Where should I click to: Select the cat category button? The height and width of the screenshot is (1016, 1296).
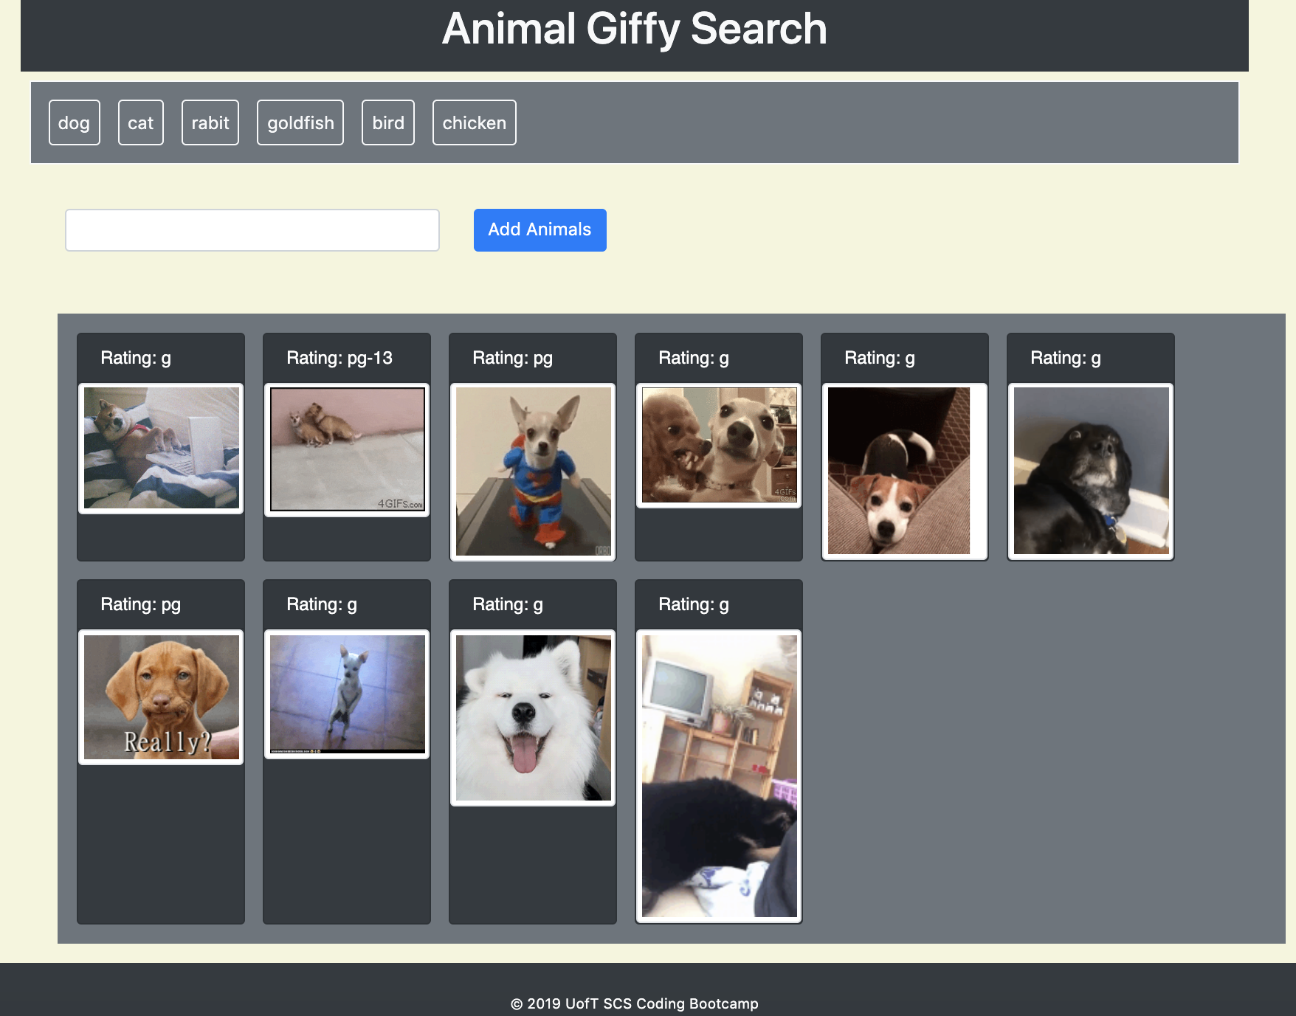[x=140, y=122]
